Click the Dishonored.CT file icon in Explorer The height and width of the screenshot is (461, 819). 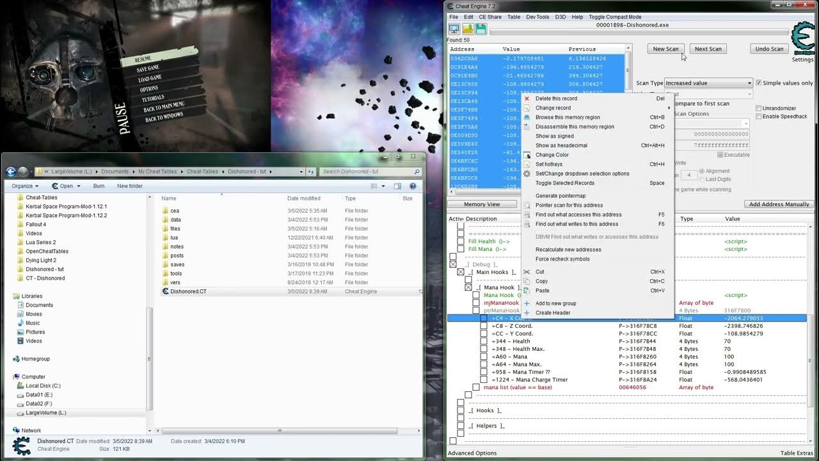tap(165, 291)
